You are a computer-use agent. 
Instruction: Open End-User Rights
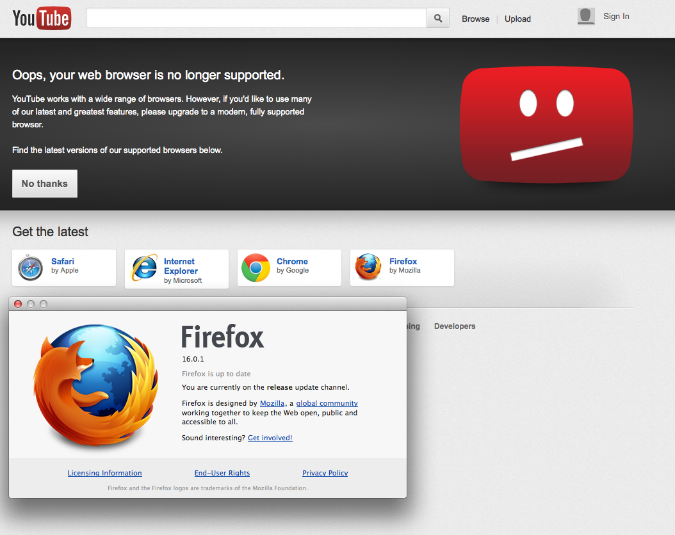click(x=222, y=473)
